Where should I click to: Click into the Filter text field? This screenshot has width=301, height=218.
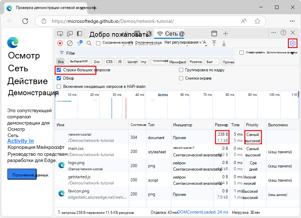(146, 53)
